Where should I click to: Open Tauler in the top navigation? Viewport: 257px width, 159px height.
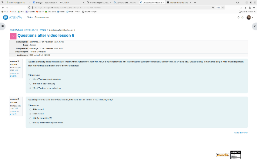pos(30,17)
